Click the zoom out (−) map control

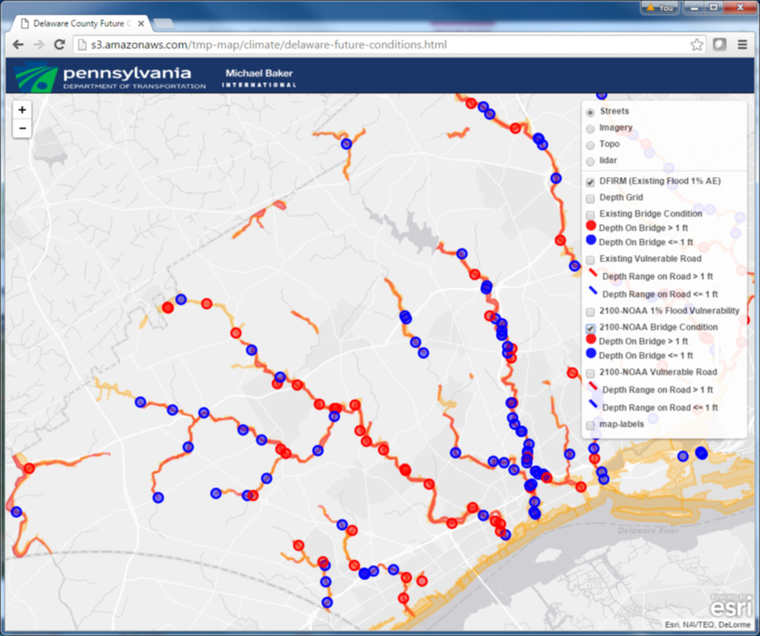tap(21, 128)
